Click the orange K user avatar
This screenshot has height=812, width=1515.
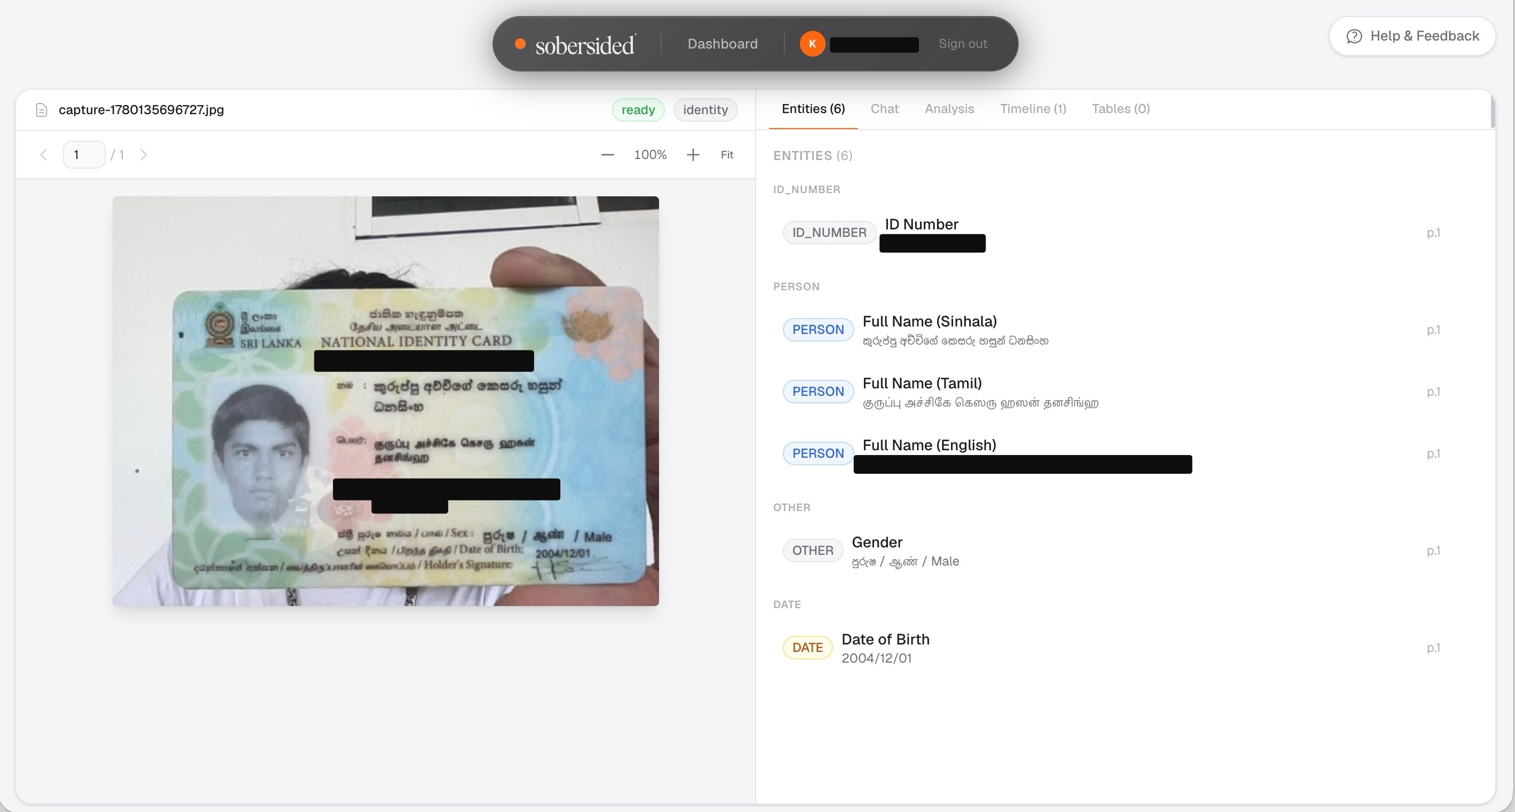[812, 44]
